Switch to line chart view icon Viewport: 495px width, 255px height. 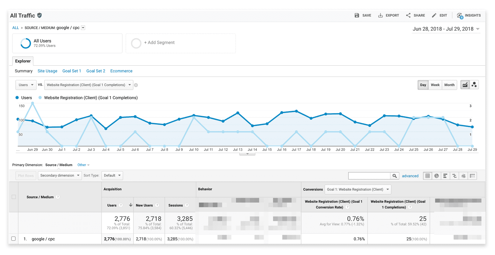pyautogui.click(x=465, y=85)
